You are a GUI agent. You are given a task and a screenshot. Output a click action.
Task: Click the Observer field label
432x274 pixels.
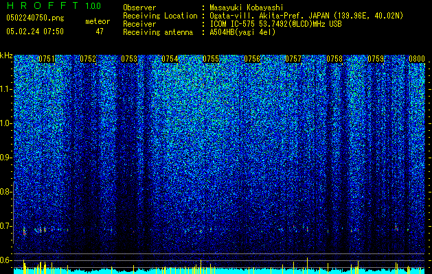coord(139,8)
